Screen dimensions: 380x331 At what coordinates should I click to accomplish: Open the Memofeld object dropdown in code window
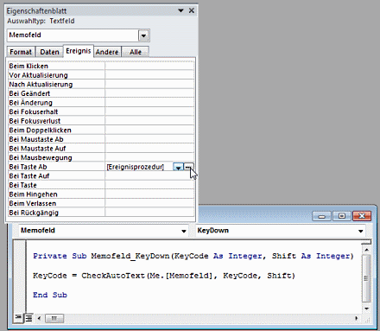coord(184,231)
